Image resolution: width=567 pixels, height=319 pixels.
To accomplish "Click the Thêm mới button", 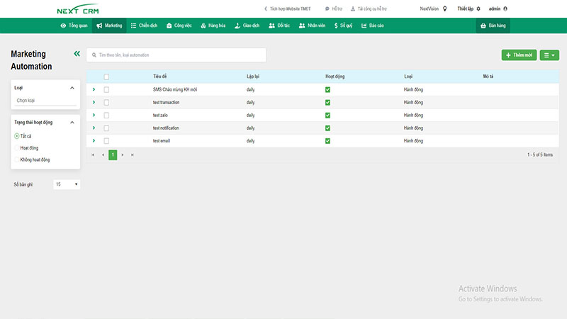I will point(519,55).
